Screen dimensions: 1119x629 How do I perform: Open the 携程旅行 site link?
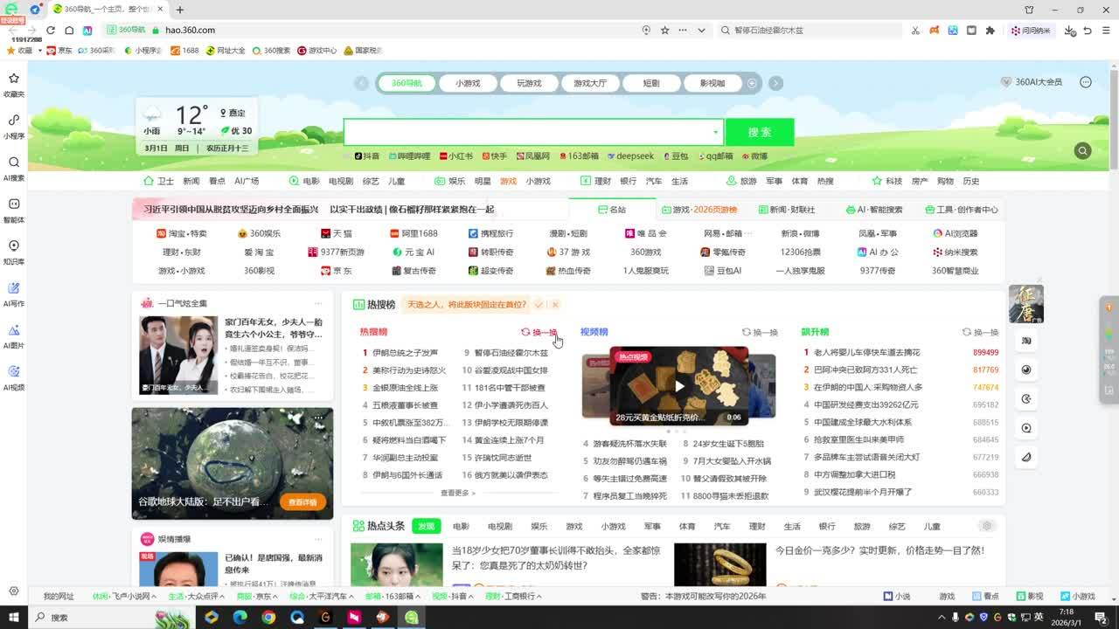click(x=491, y=233)
